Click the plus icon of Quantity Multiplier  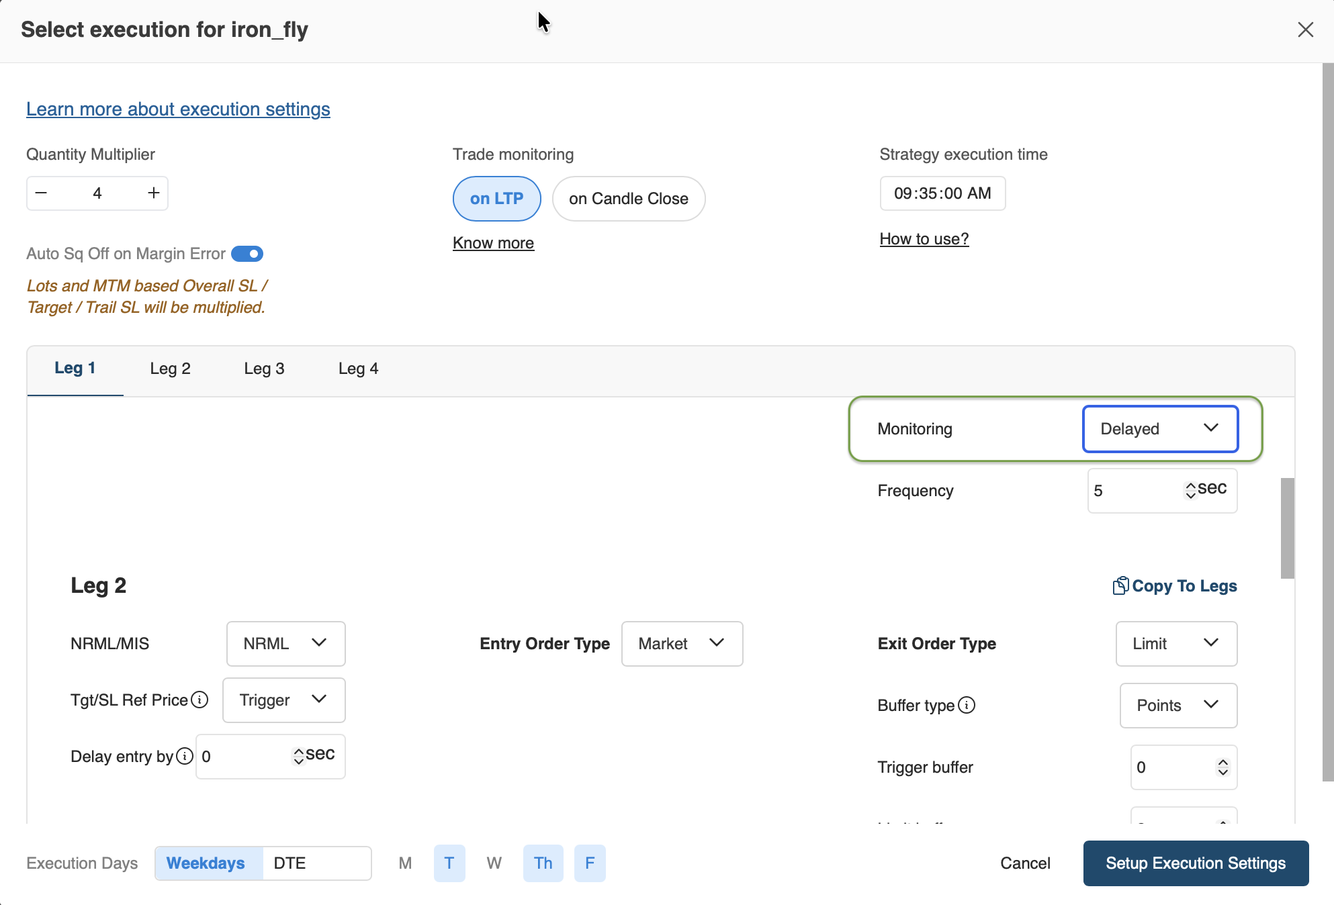(154, 193)
